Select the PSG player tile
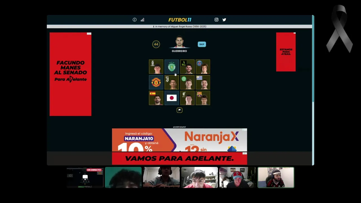The width and height of the screenshot is (361, 203). 203,67
